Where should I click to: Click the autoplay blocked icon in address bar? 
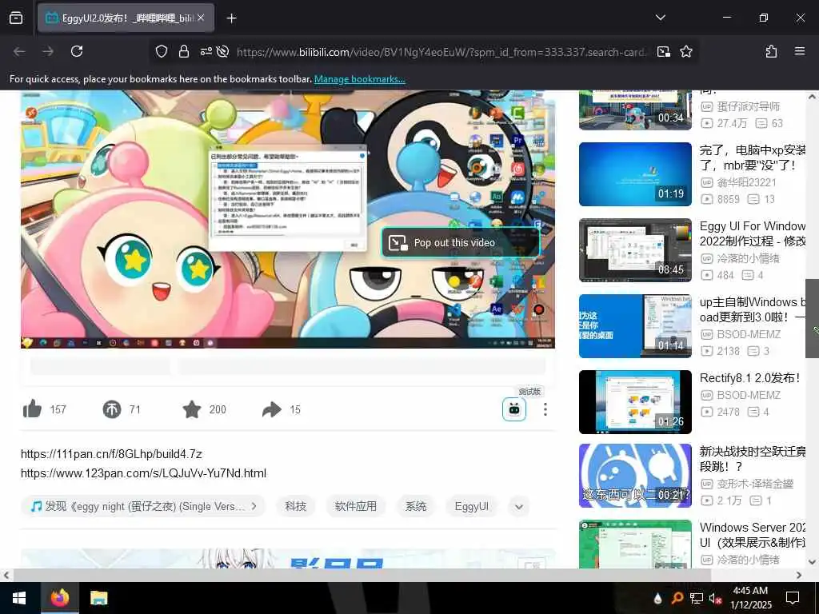222,51
